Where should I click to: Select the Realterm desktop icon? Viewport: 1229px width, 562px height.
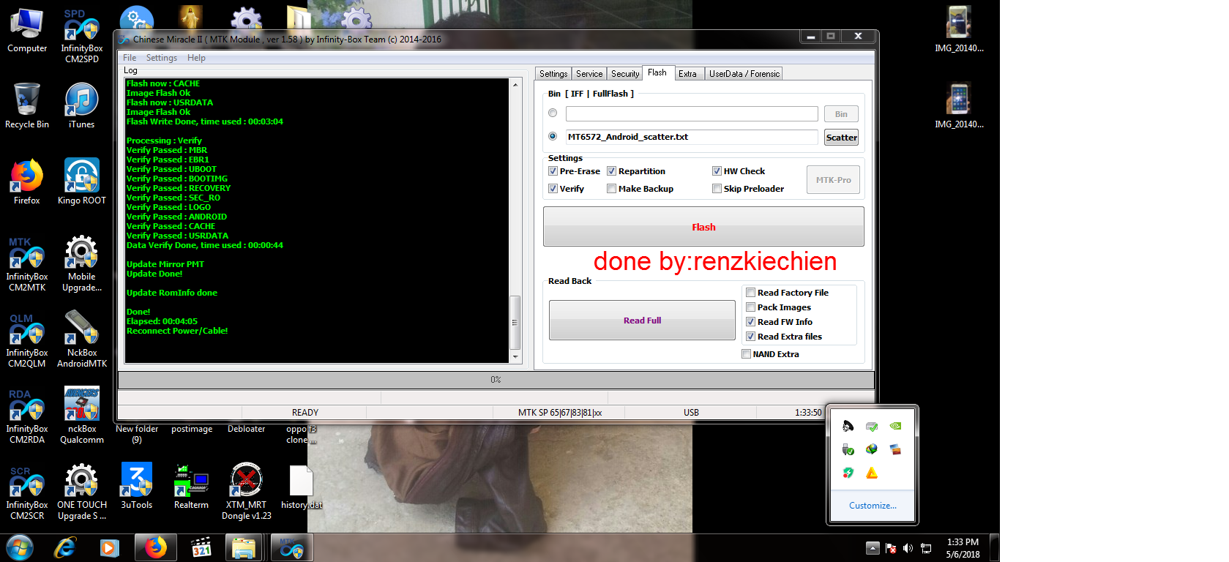[x=191, y=487]
